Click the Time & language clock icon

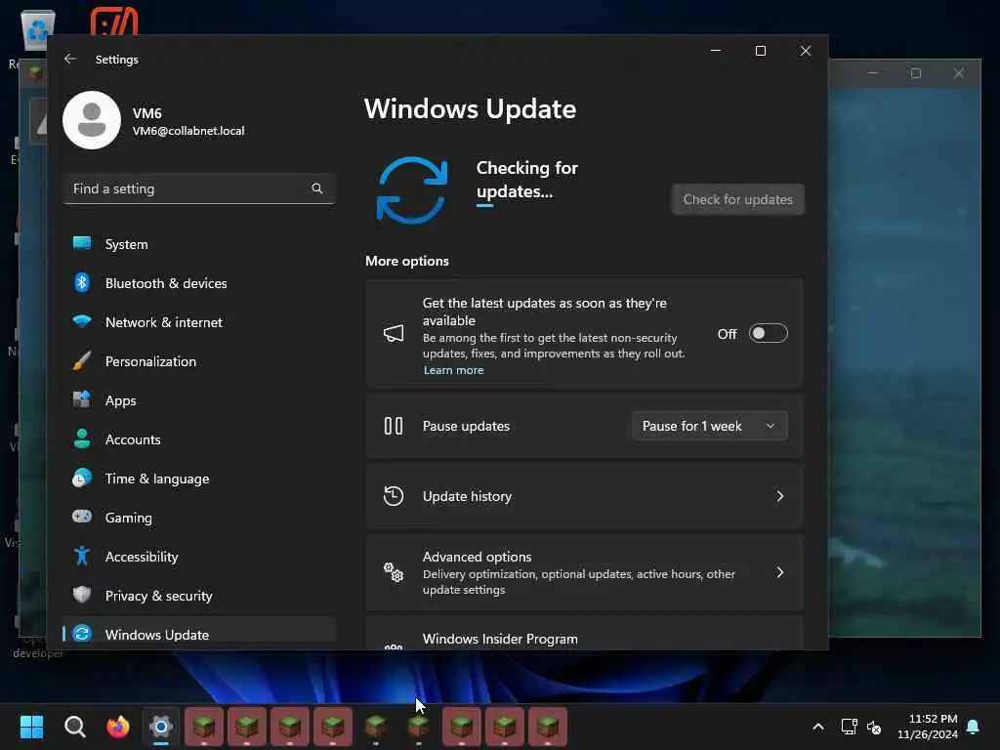click(82, 478)
